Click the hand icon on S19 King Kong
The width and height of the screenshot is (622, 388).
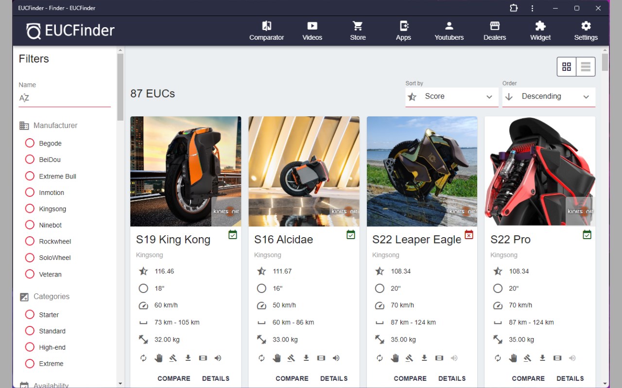(x=158, y=358)
